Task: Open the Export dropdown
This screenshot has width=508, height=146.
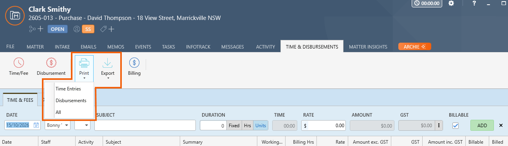Action: tap(108, 68)
